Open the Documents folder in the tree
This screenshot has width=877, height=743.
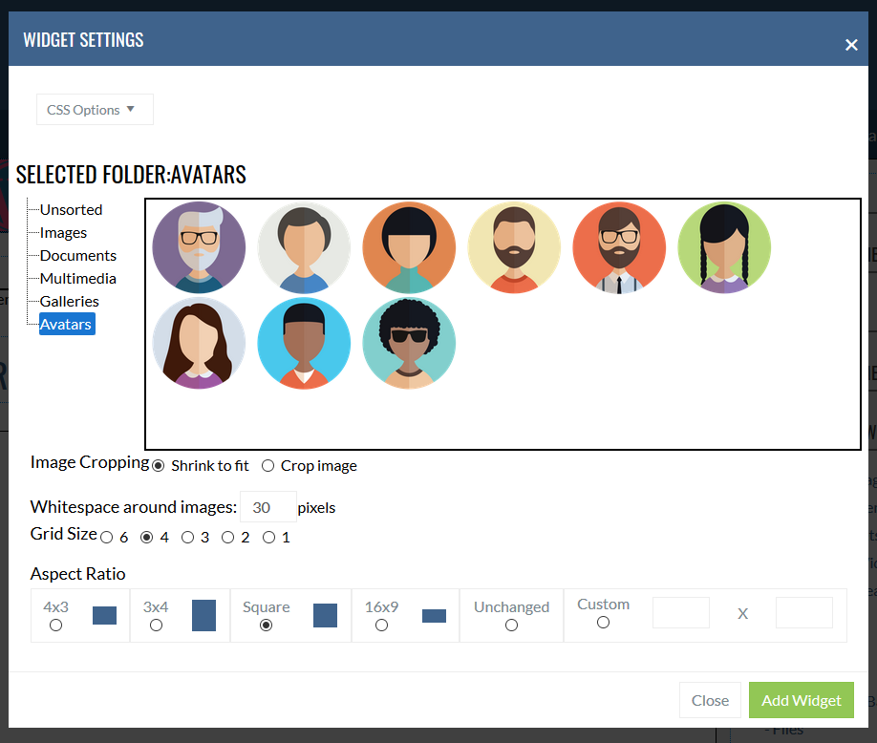pos(78,256)
